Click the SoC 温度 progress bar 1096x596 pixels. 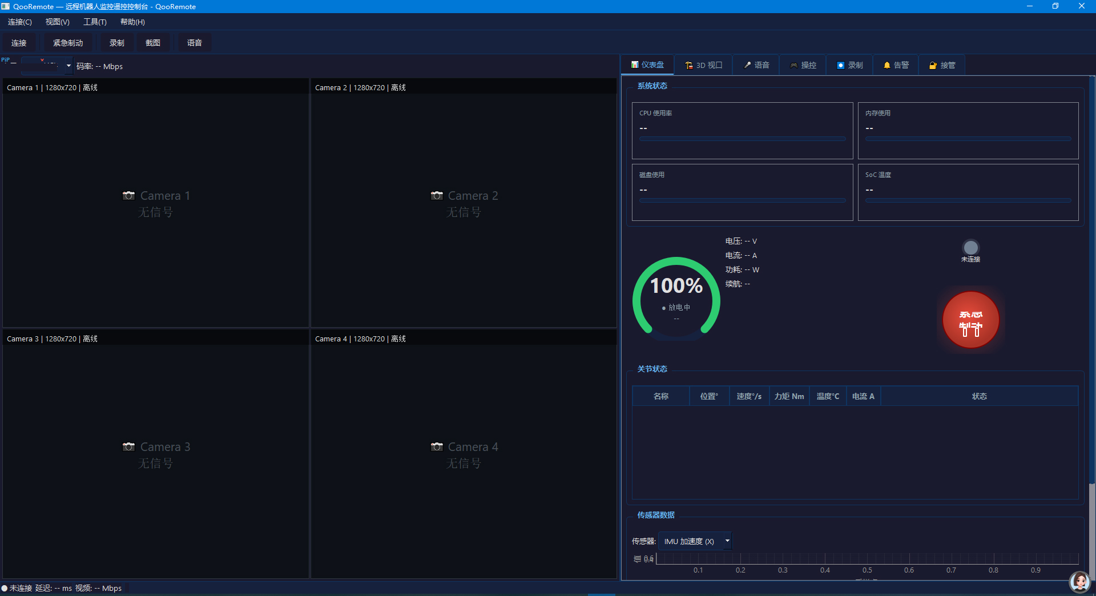tap(968, 200)
